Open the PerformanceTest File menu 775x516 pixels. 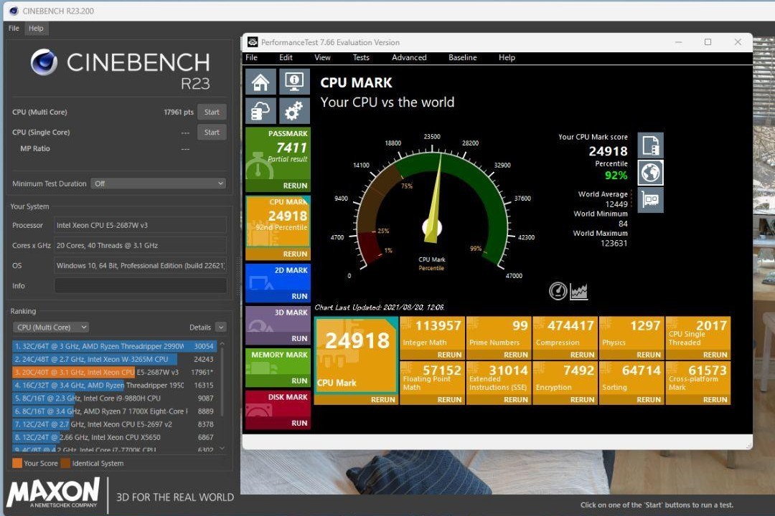252,57
